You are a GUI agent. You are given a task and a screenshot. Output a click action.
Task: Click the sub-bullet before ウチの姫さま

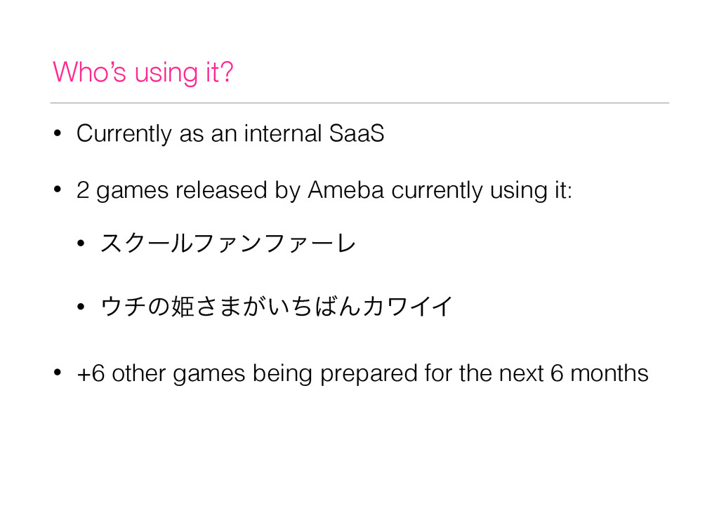(81, 307)
